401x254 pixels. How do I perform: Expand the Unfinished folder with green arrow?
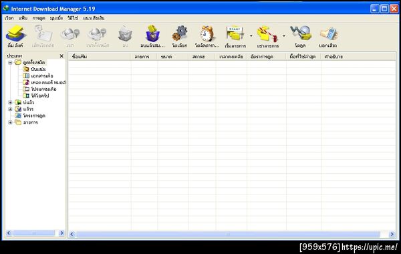10,102
